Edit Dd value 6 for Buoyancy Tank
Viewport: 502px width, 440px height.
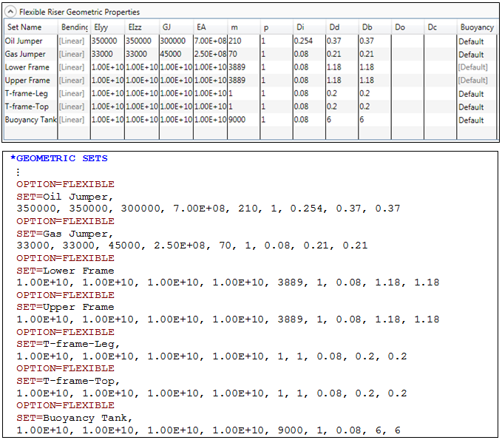(x=342, y=120)
